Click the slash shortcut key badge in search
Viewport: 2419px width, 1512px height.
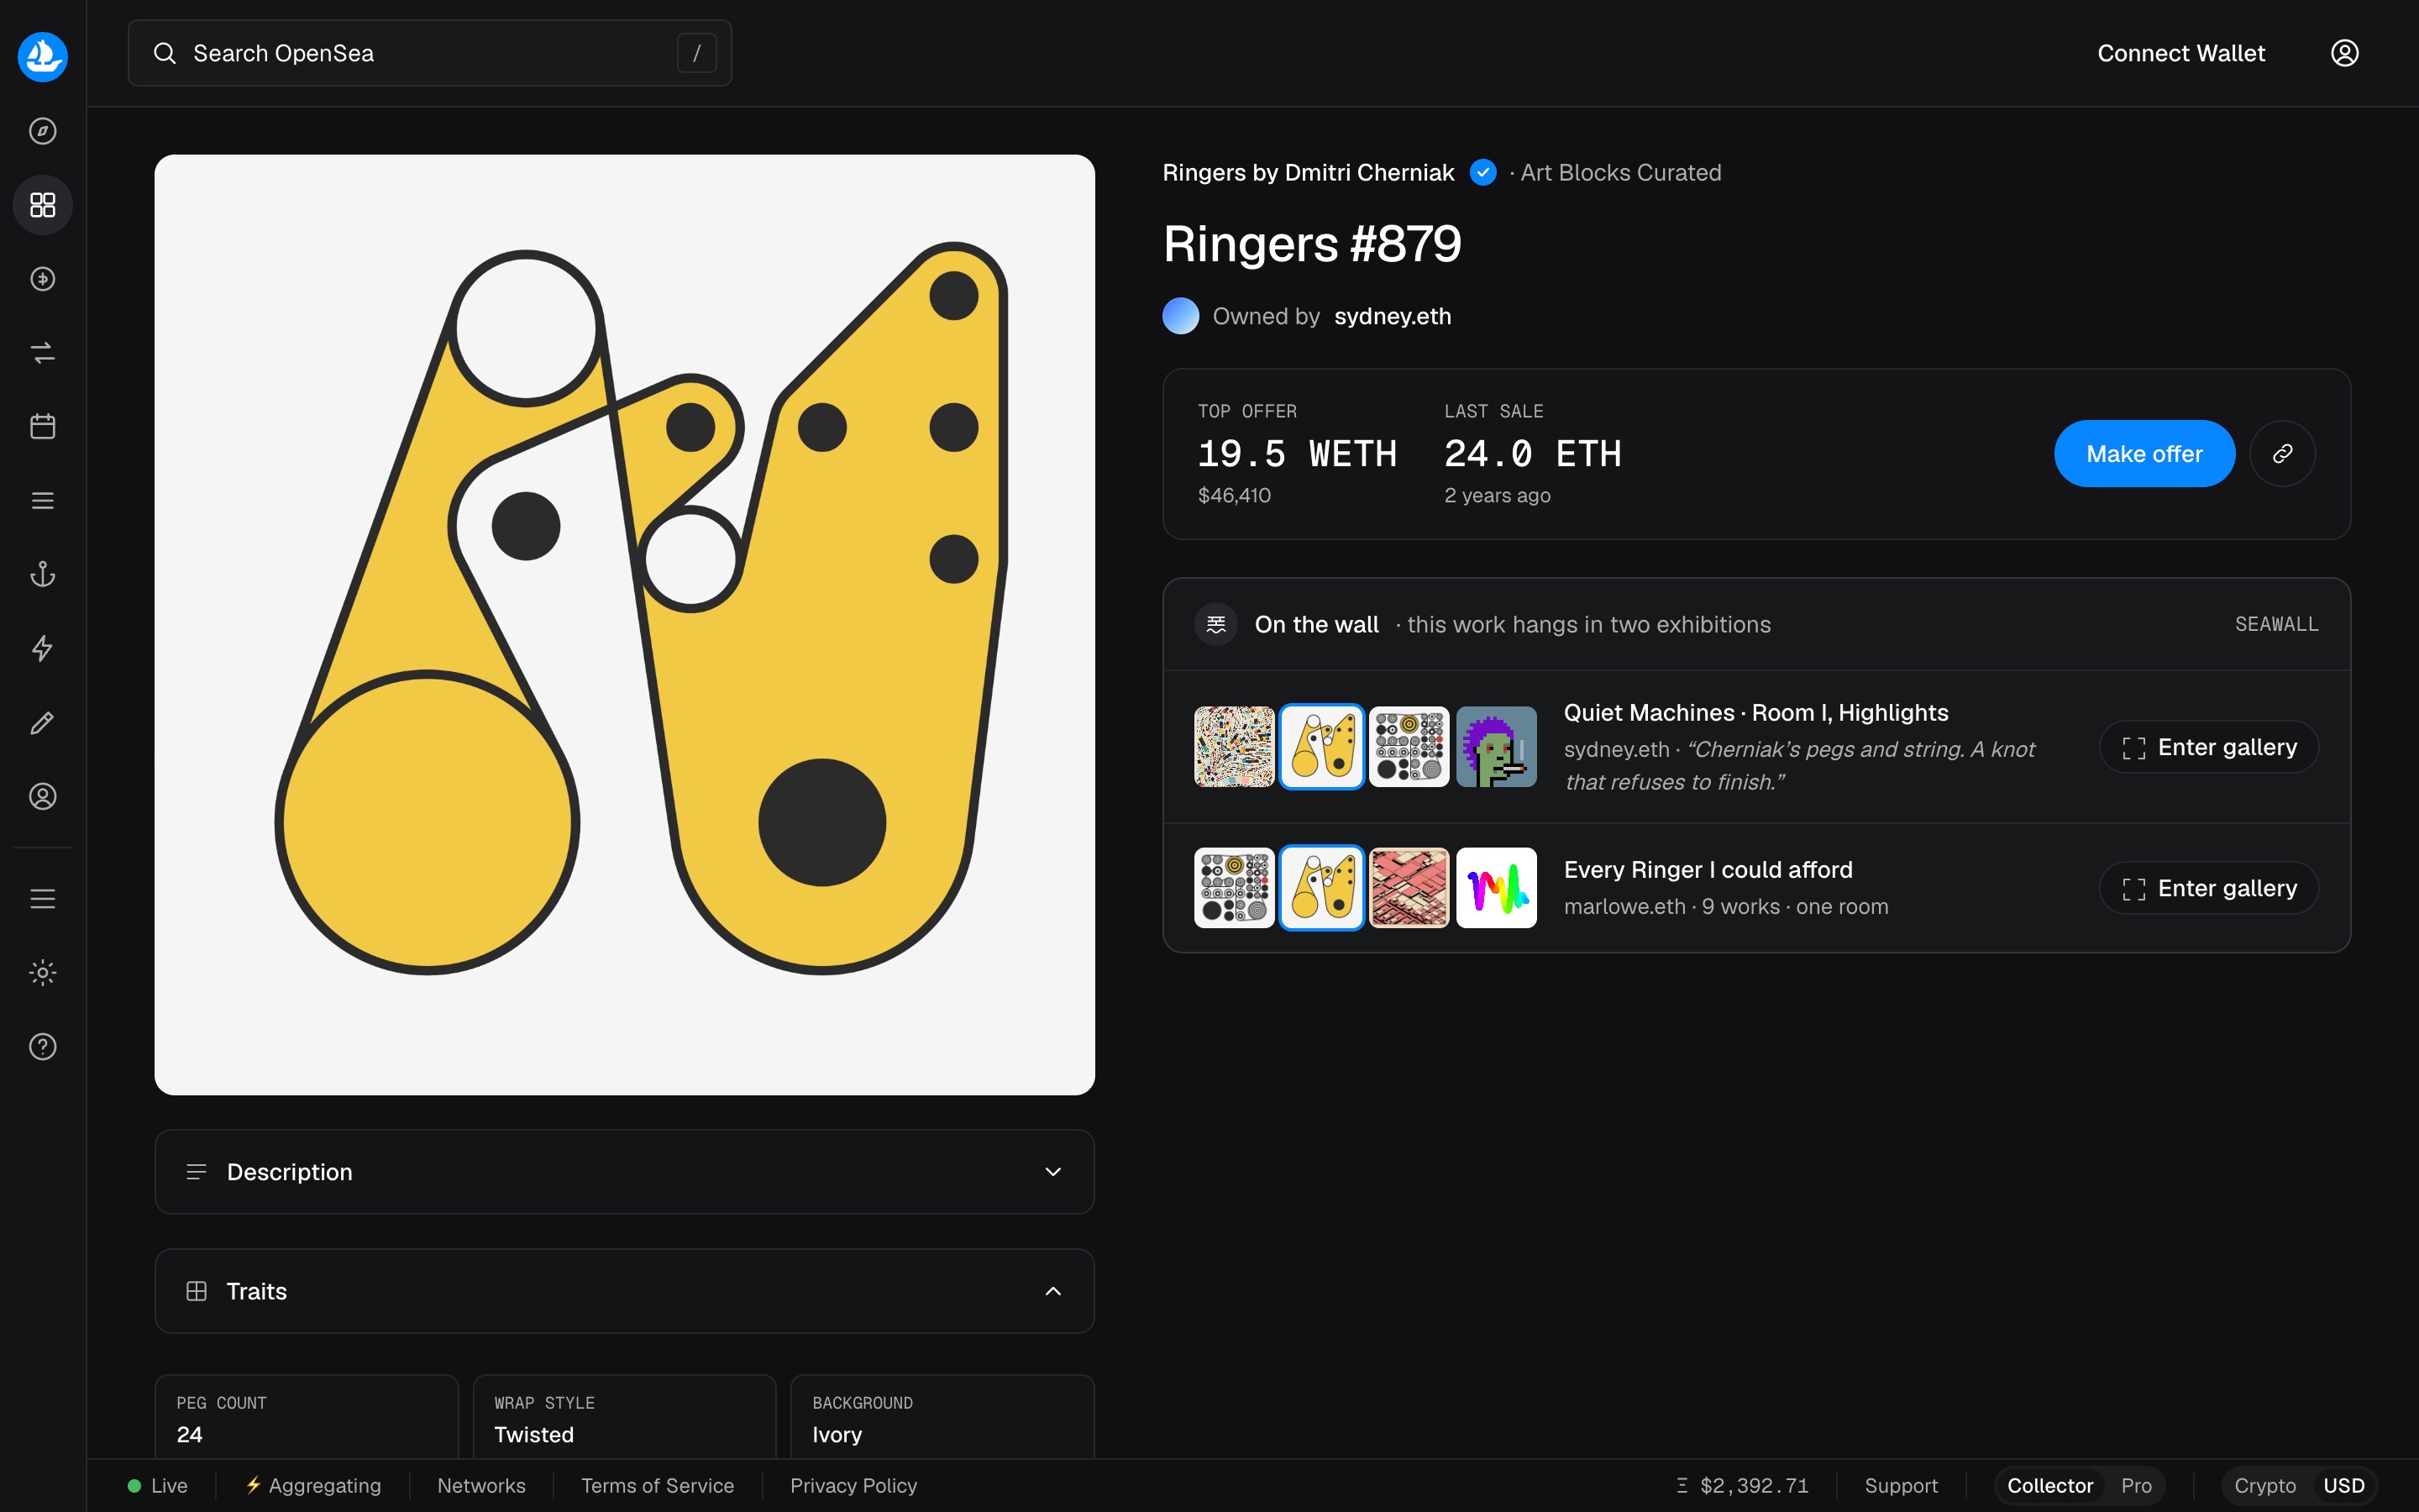click(x=696, y=53)
